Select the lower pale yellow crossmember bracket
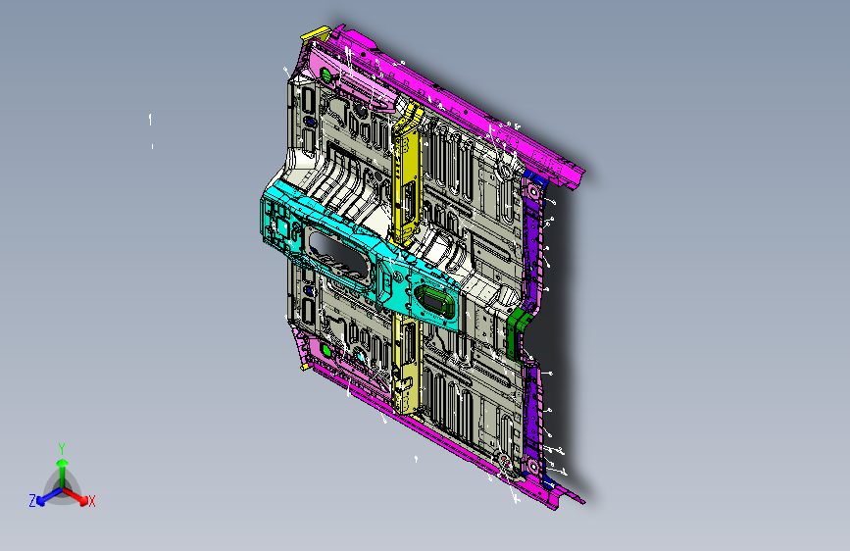 pos(407,366)
